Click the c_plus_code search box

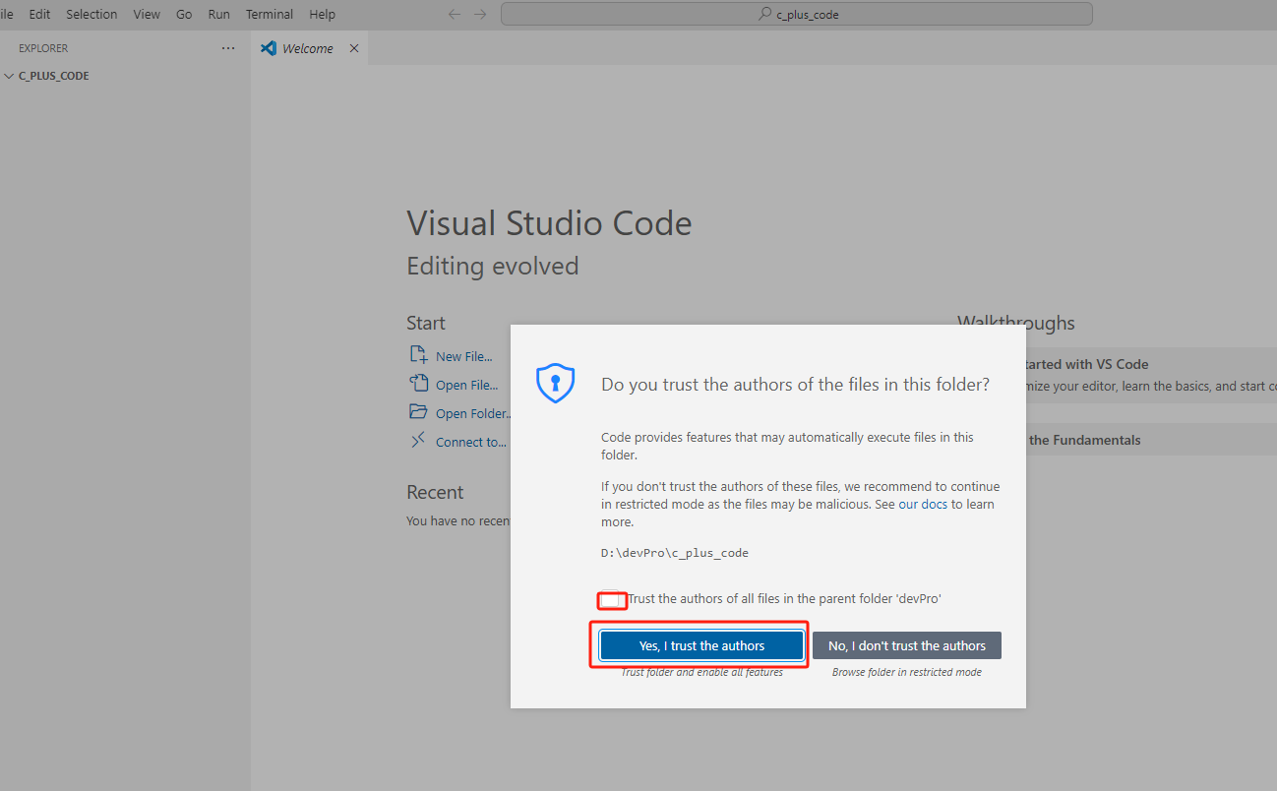797,14
